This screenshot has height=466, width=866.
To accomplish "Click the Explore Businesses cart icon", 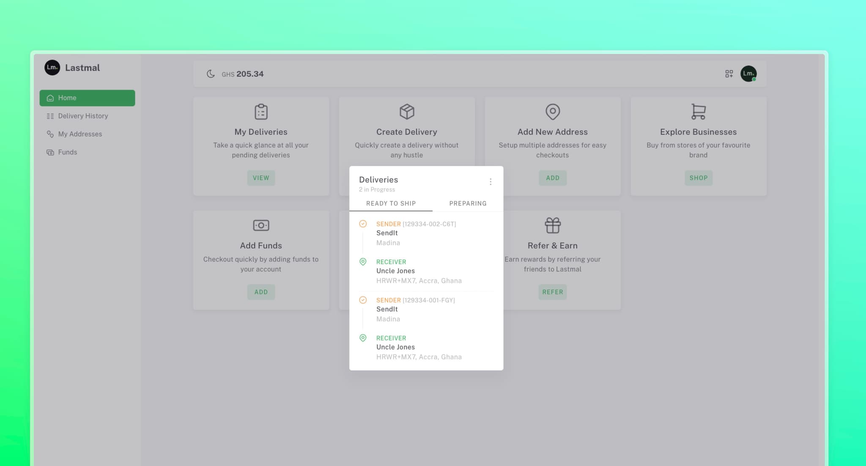I will point(698,112).
